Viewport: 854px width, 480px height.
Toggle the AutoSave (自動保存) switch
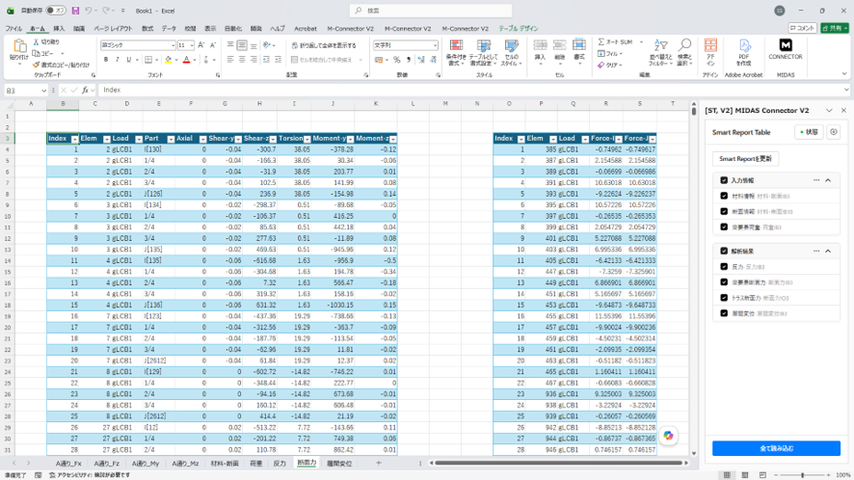tap(56, 11)
